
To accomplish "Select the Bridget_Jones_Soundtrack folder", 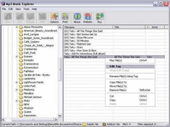I will click(x=39, y=38).
